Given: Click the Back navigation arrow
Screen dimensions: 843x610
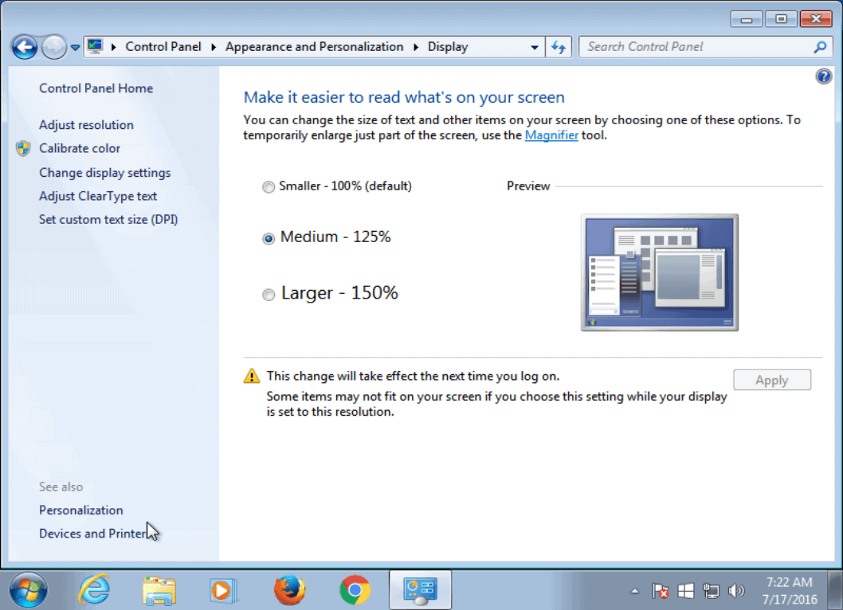Looking at the screenshot, I should point(25,47).
